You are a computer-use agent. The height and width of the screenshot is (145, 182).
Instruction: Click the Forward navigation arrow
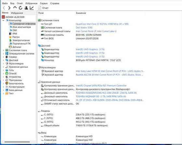pos(9,8)
